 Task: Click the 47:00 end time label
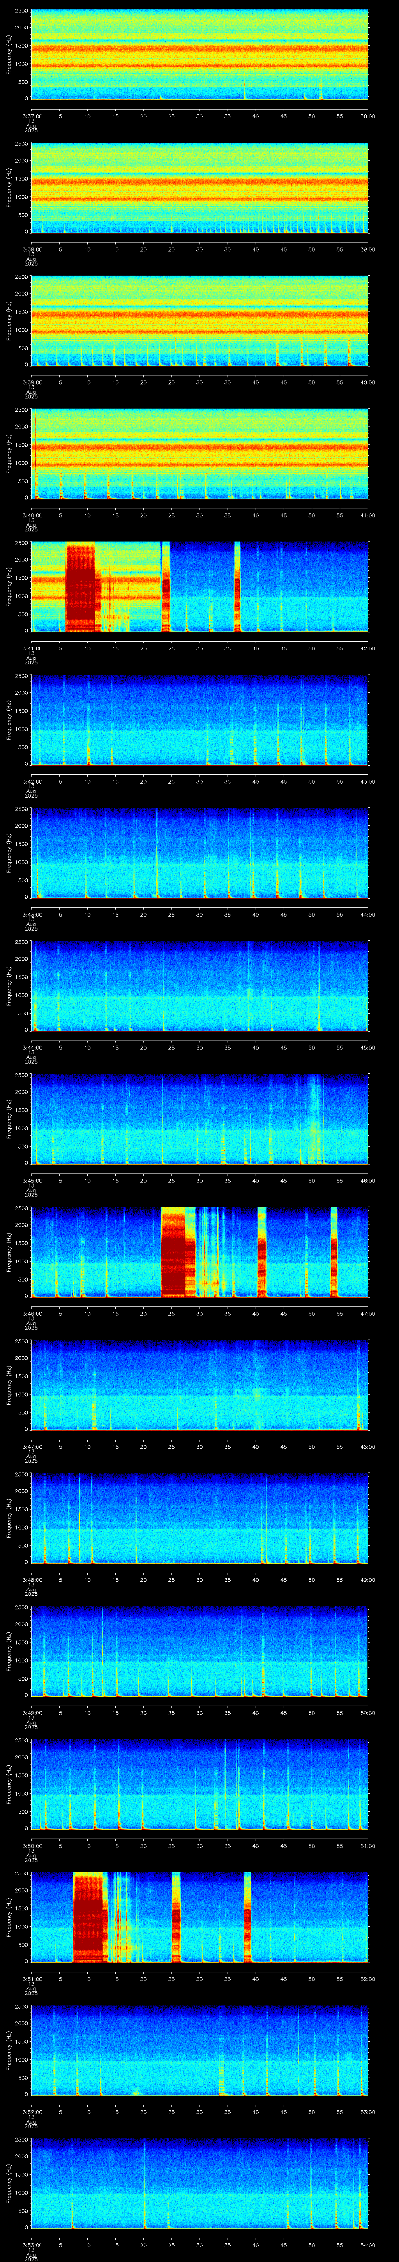[x=368, y=1313]
